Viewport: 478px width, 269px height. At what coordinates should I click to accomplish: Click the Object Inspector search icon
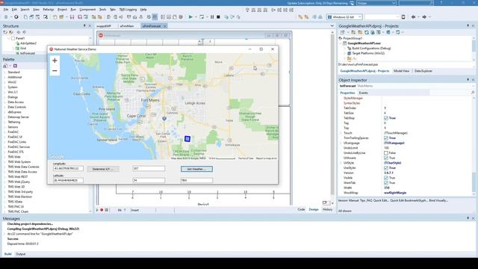[x=473, y=93]
